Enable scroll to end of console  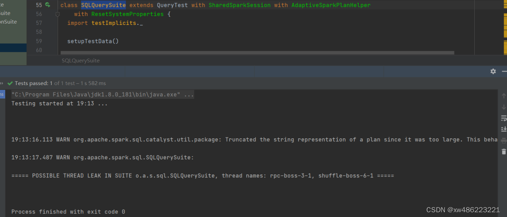[x=504, y=129]
